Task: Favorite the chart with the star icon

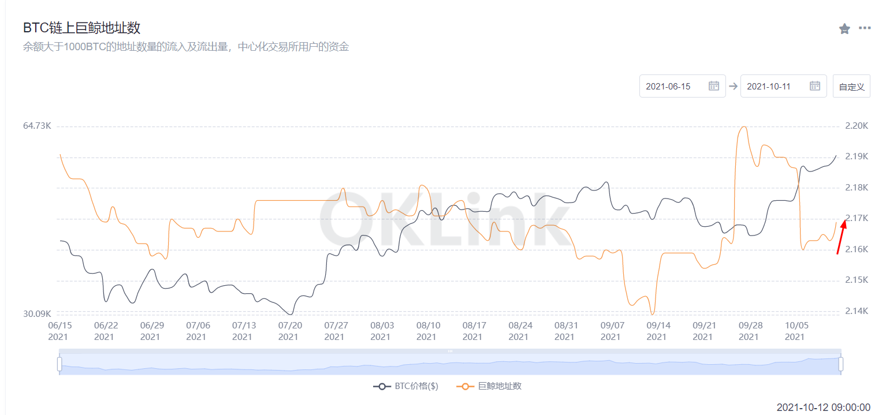Action: [844, 29]
